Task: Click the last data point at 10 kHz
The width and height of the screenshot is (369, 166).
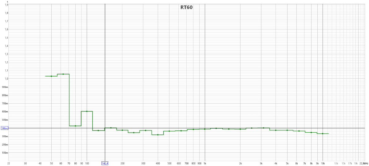Action: pos(323,134)
